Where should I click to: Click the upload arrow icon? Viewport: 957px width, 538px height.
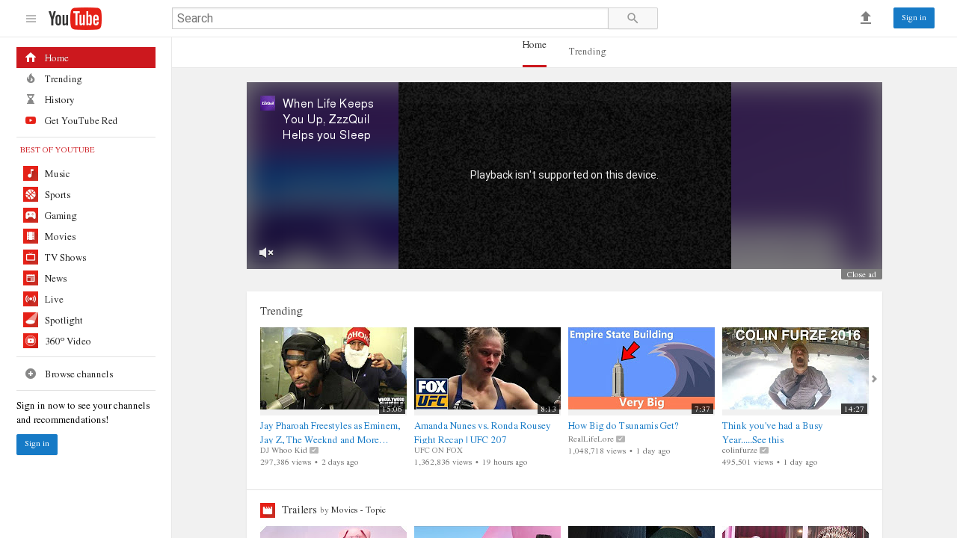(866, 18)
